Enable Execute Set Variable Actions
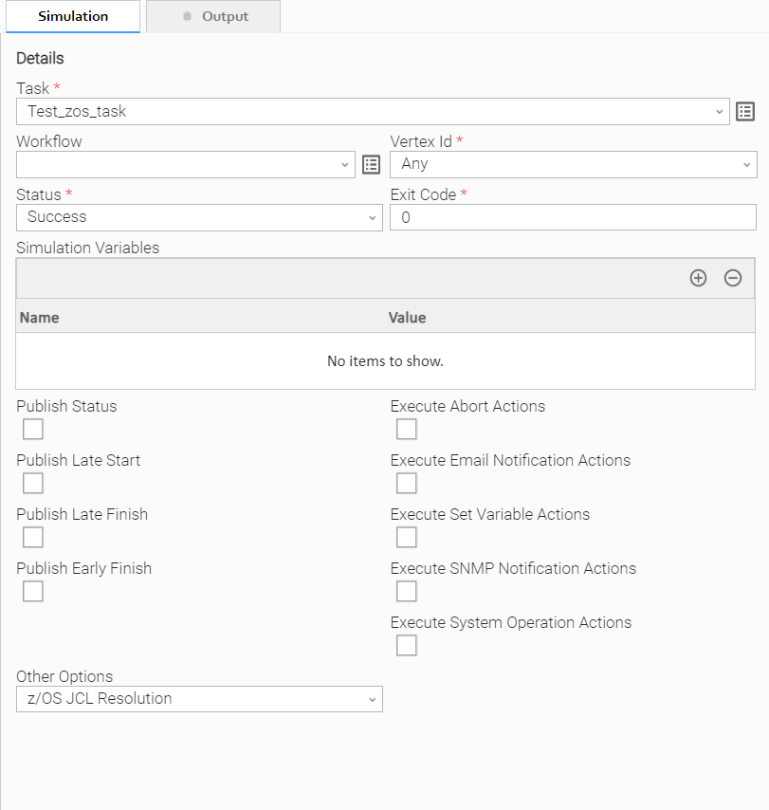The image size is (769, 810). click(x=407, y=538)
